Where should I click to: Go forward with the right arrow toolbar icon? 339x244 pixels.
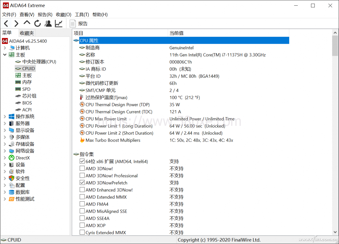(16, 23)
